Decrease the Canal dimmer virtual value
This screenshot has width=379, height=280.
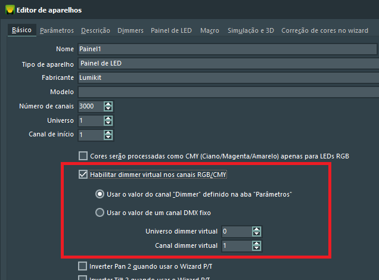click(256, 248)
